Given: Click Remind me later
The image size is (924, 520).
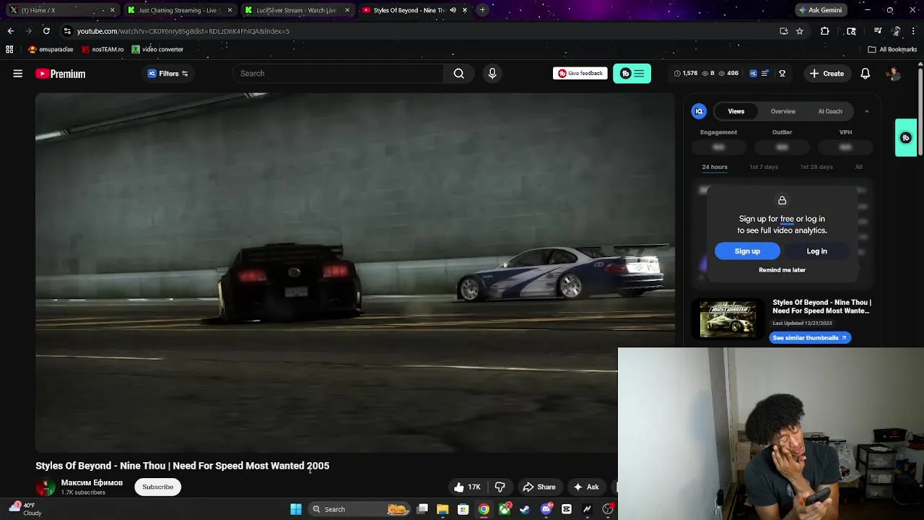Looking at the screenshot, I should [x=782, y=270].
